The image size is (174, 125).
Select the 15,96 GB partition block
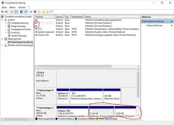point(125,111)
